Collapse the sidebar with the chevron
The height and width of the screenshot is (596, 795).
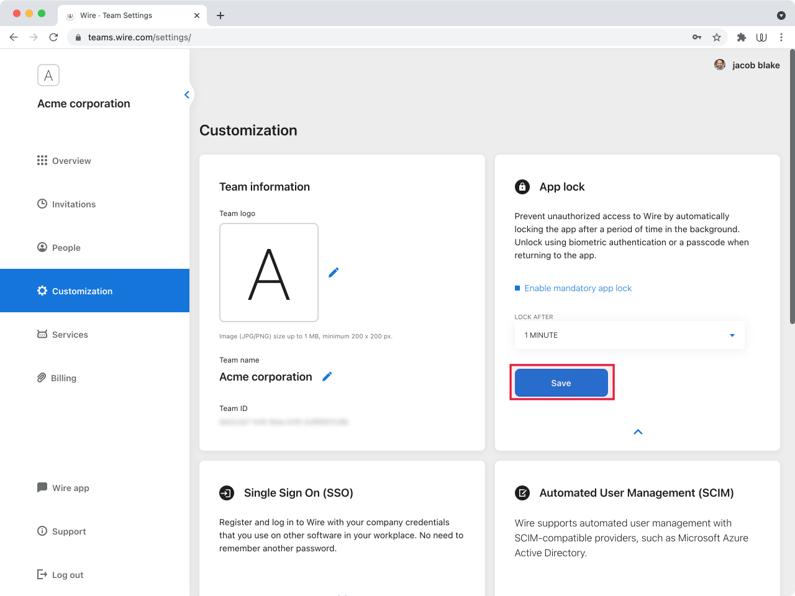(187, 95)
